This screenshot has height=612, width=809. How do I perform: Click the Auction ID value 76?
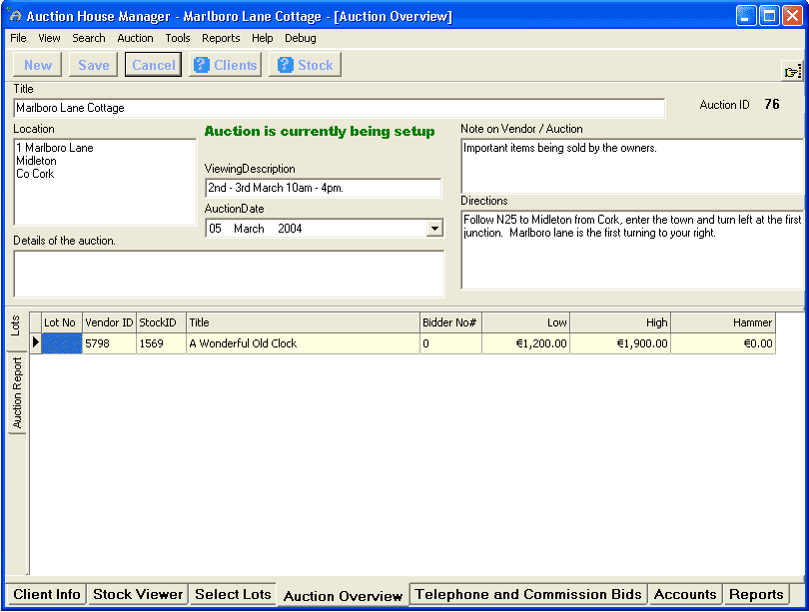coord(772,104)
